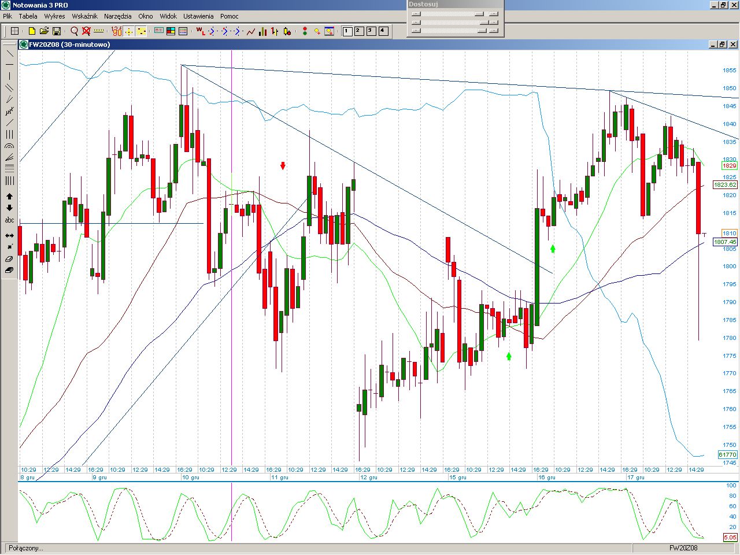740x555 pixels.
Task: Adjust the top slider in Dostosuj panel
Action: [x=455, y=14]
